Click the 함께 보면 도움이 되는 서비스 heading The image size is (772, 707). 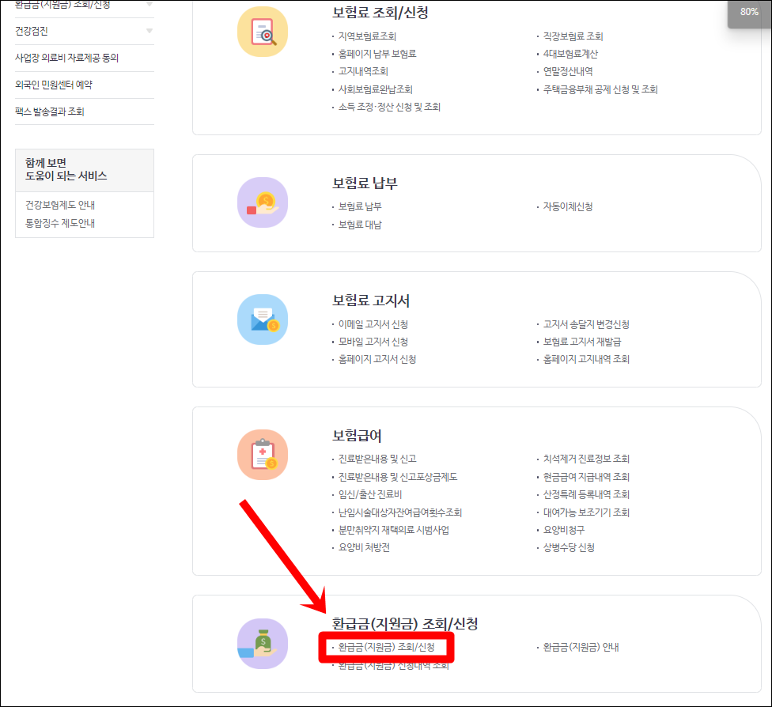tap(66, 169)
